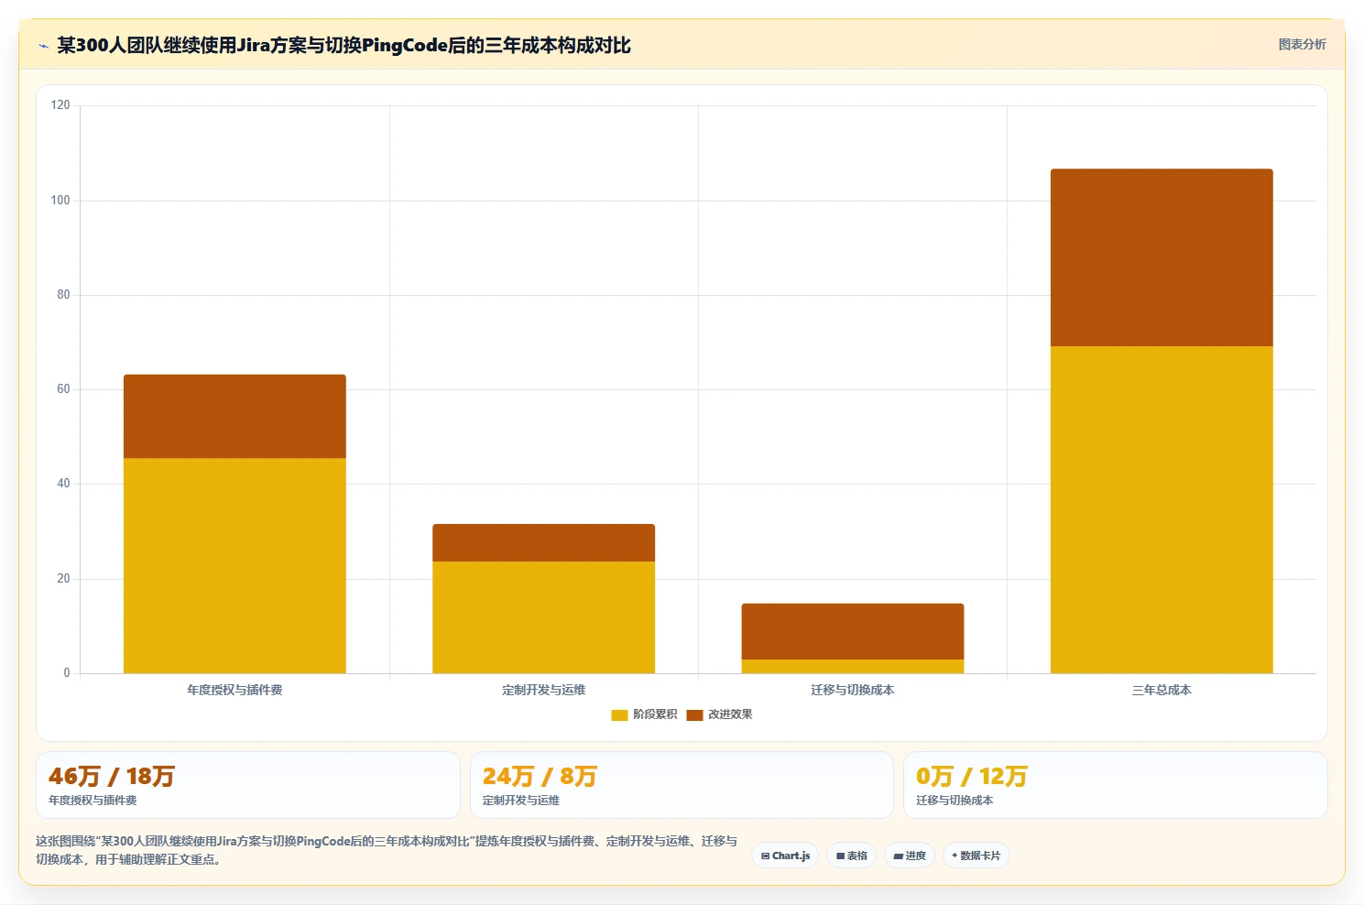Click the 20 y-axis tick label

(x=63, y=579)
